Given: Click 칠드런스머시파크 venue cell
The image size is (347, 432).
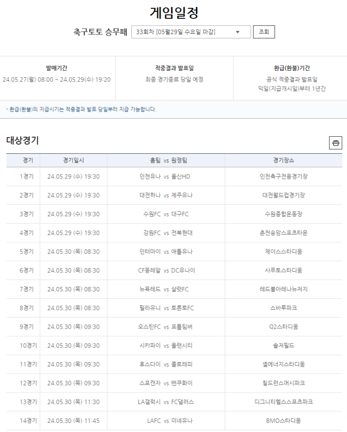Looking at the screenshot, I should click(284, 383).
